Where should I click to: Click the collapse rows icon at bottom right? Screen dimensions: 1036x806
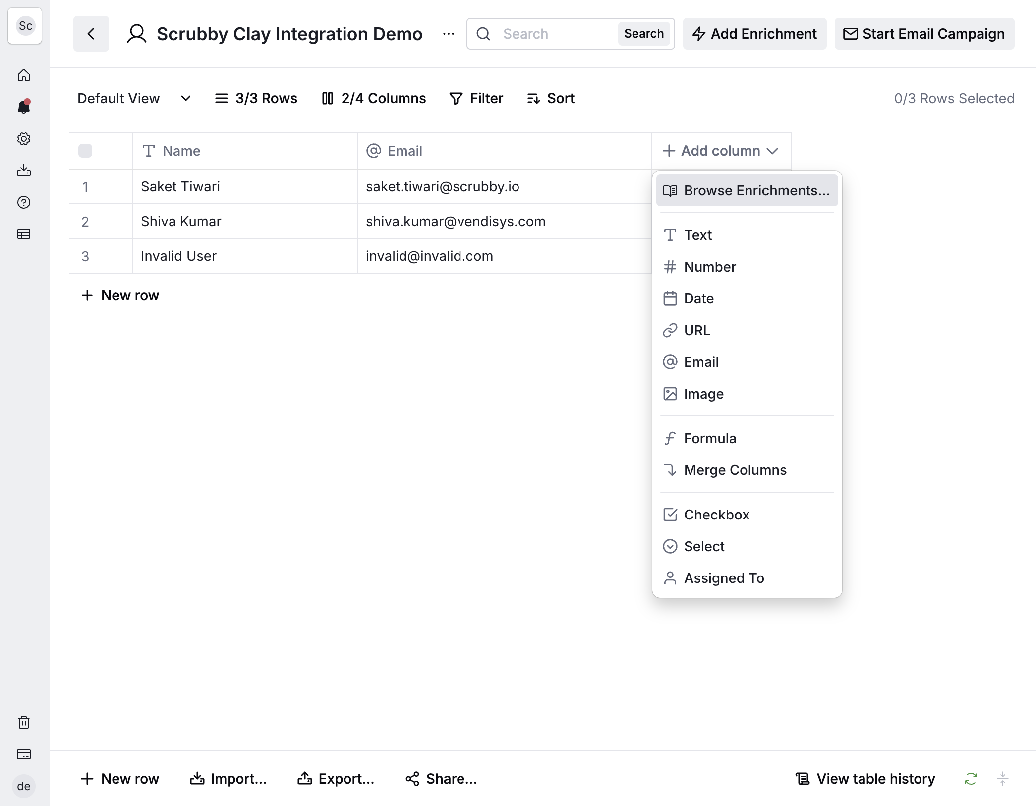click(x=1002, y=779)
